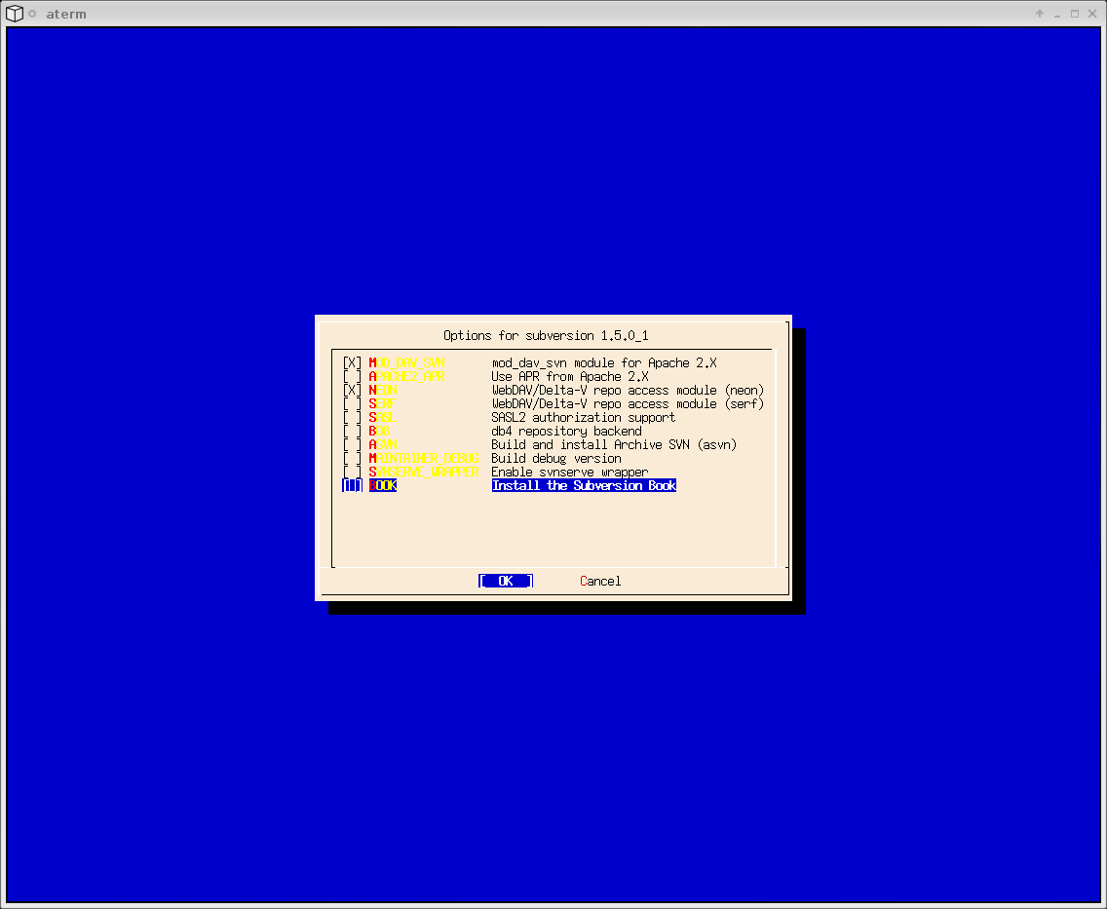The width and height of the screenshot is (1107, 909).
Task: Select the BOOK option name
Action: point(383,485)
